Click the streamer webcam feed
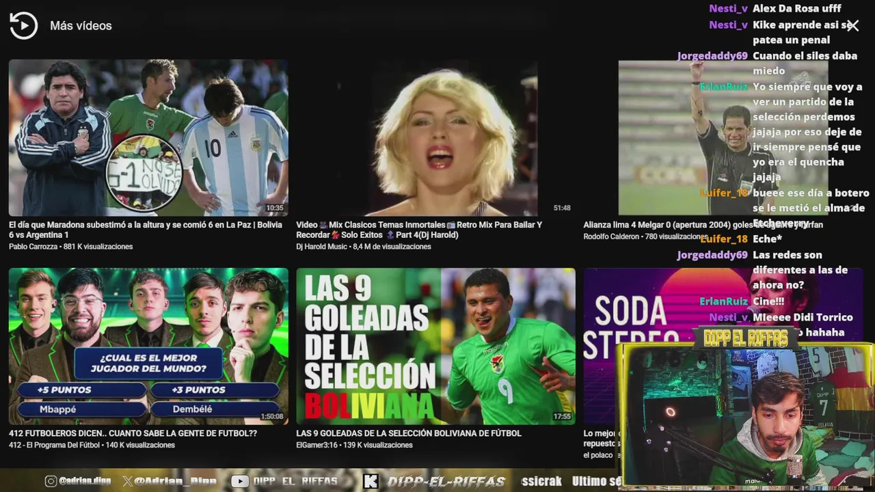The height and width of the screenshot is (492, 875). point(746,415)
